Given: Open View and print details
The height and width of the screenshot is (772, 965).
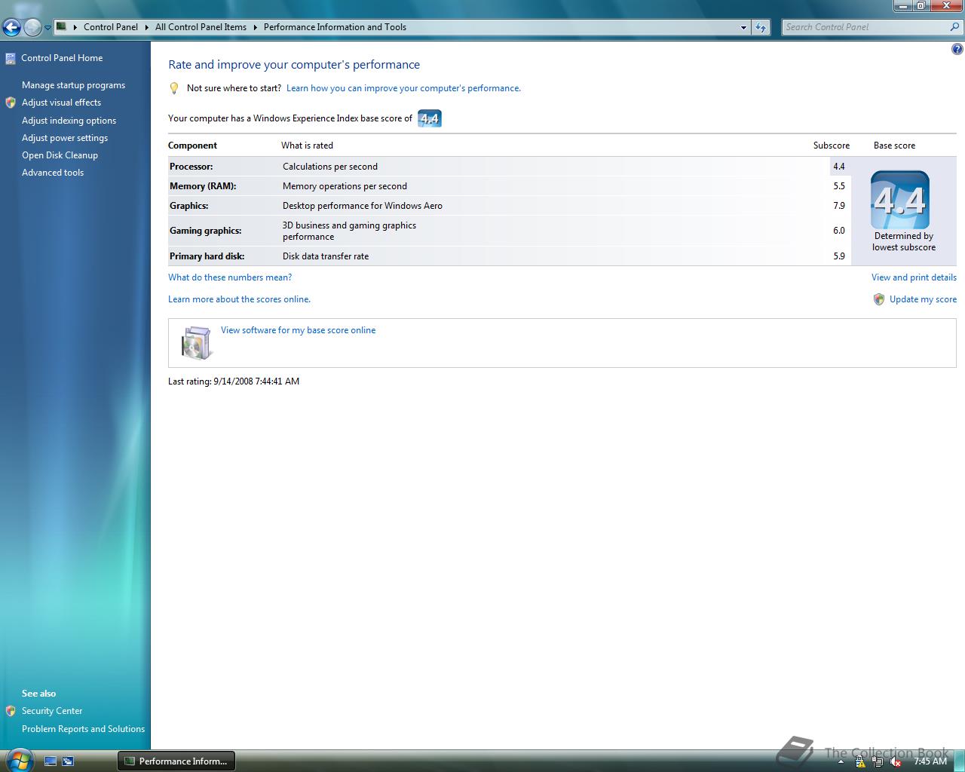Looking at the screenshot, I should pos(914,277).
